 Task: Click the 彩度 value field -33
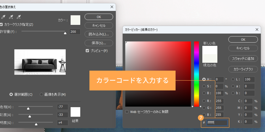[x=63, y=115]
